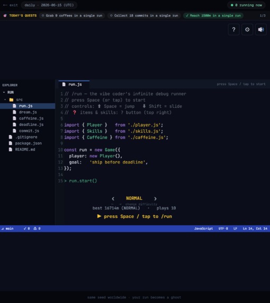This screenshot has height=303, width=270.
Task: Open settings gear button
Action: 247,30
